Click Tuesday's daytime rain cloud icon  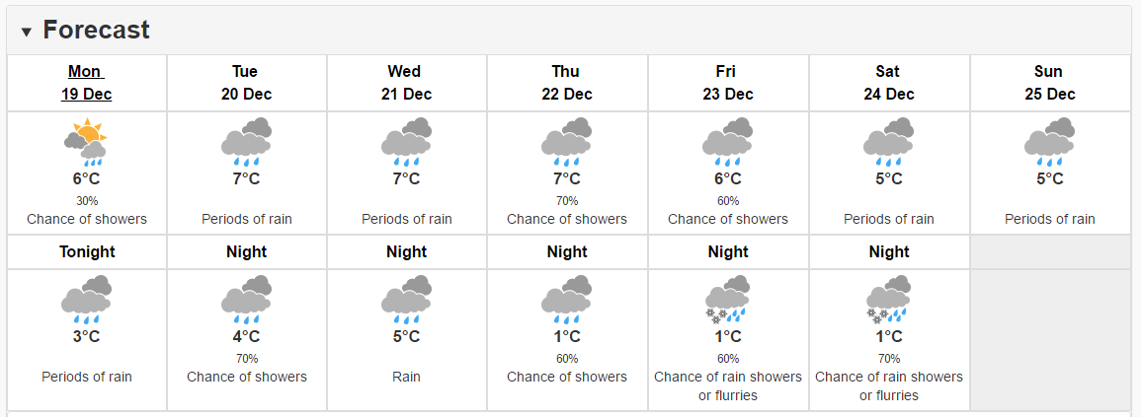(247, 142)
